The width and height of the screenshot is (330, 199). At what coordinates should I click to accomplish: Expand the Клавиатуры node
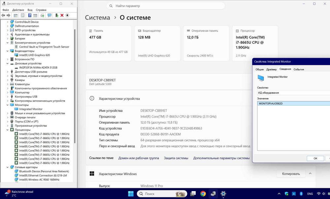pyautogui.click(x=8, y=84)
